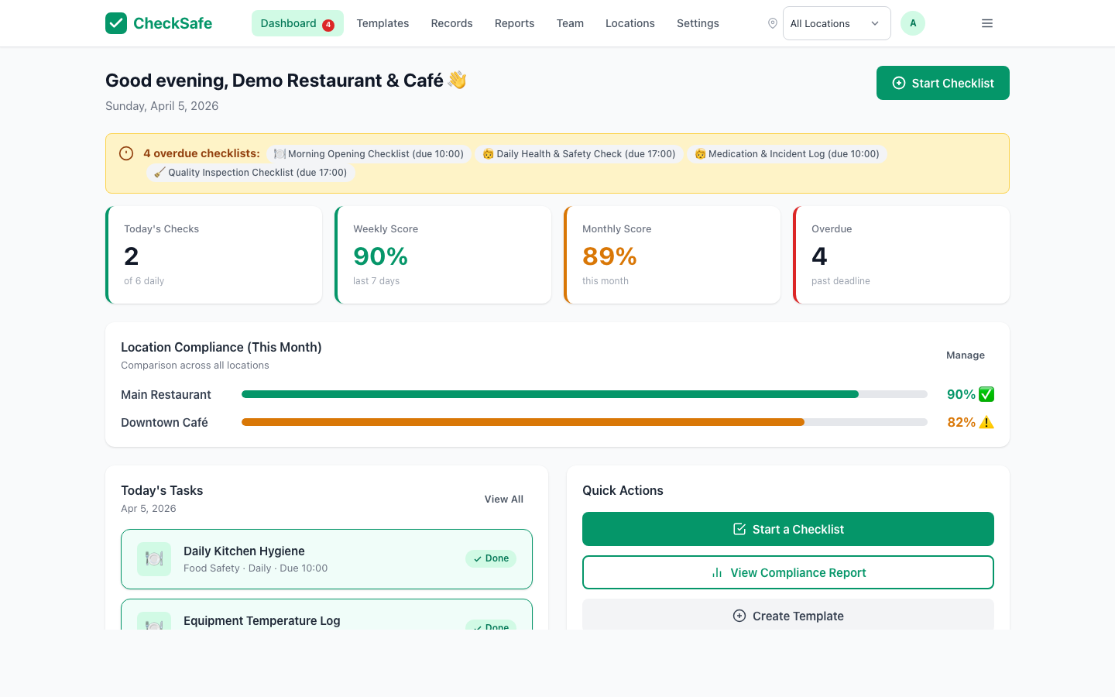Click the Start Checklist button
The height and width of the screenshot is (697, 1115).
coord(942,83)
